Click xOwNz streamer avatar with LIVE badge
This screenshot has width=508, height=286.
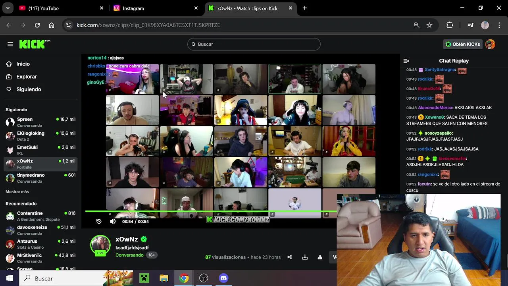click(x=100, y=245)
